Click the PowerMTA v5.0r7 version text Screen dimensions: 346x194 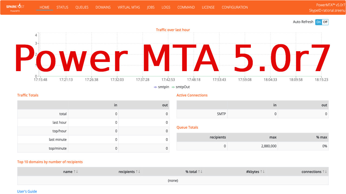(x=330, y=5)
